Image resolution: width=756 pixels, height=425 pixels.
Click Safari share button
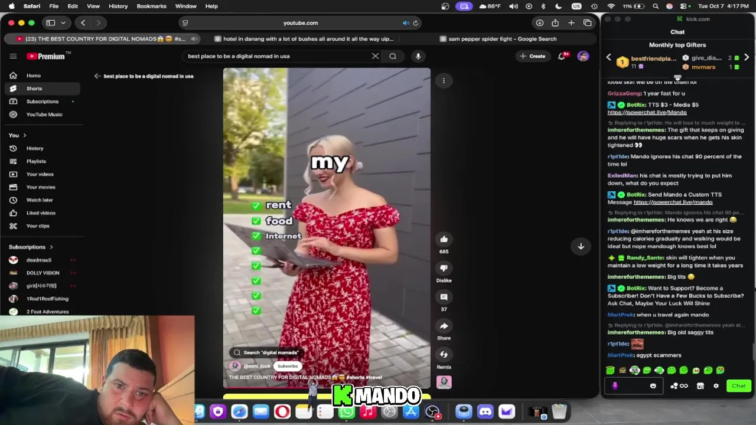point(555,23)
